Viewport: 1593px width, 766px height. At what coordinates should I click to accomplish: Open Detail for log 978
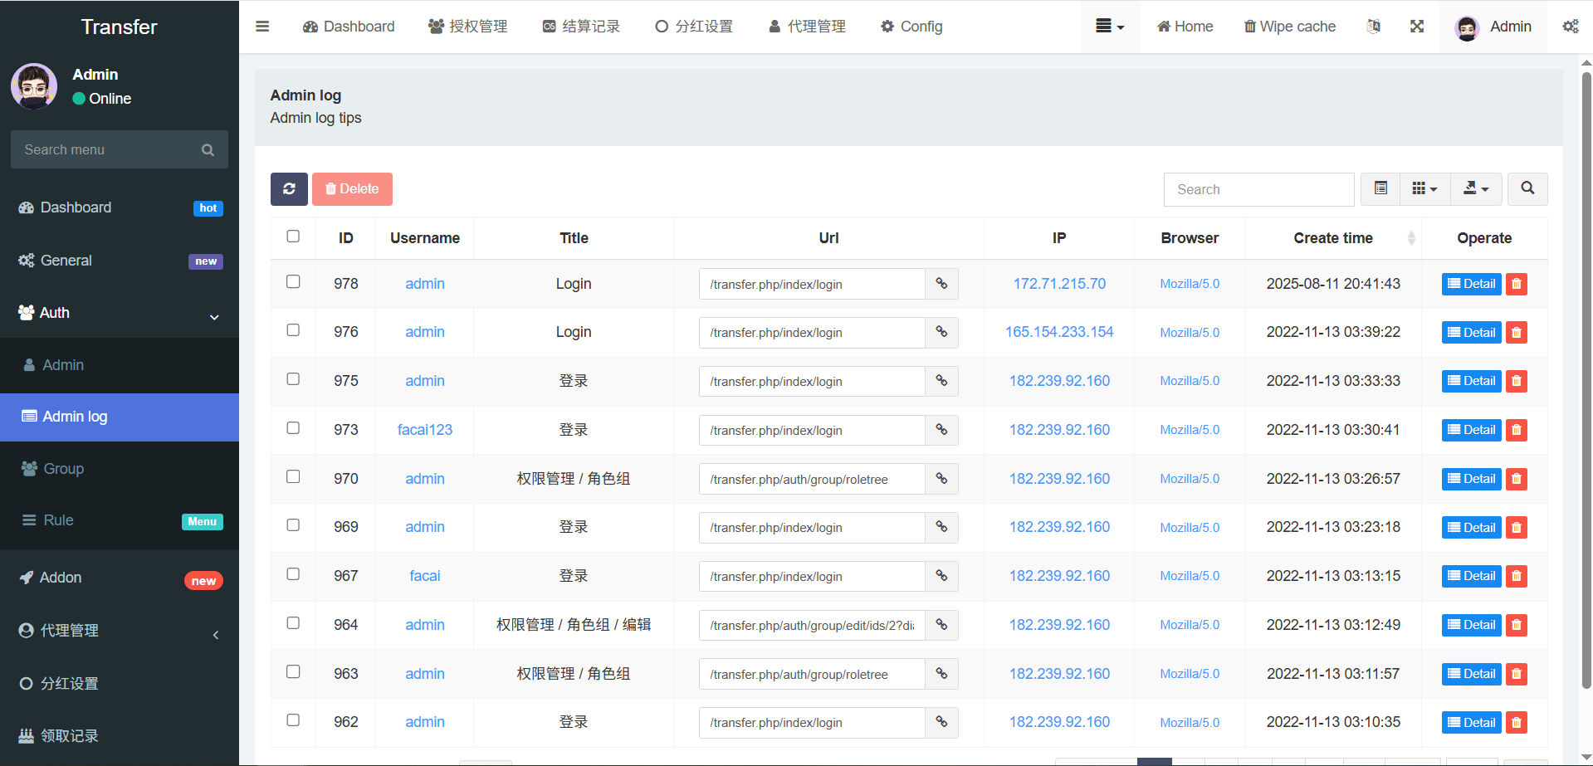pyautogui.click(x=1472, y=284)
